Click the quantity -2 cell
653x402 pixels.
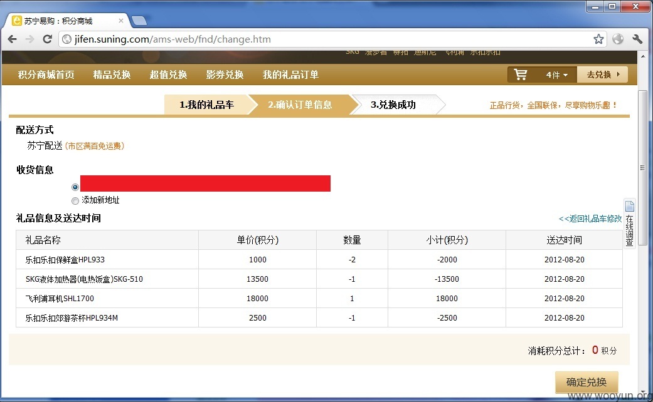[x=352, y=260]
